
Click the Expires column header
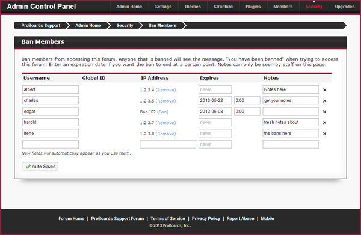[209, 78]
